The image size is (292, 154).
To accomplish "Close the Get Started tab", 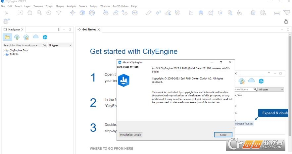I will pyautogui.click(x=99, y=29).
